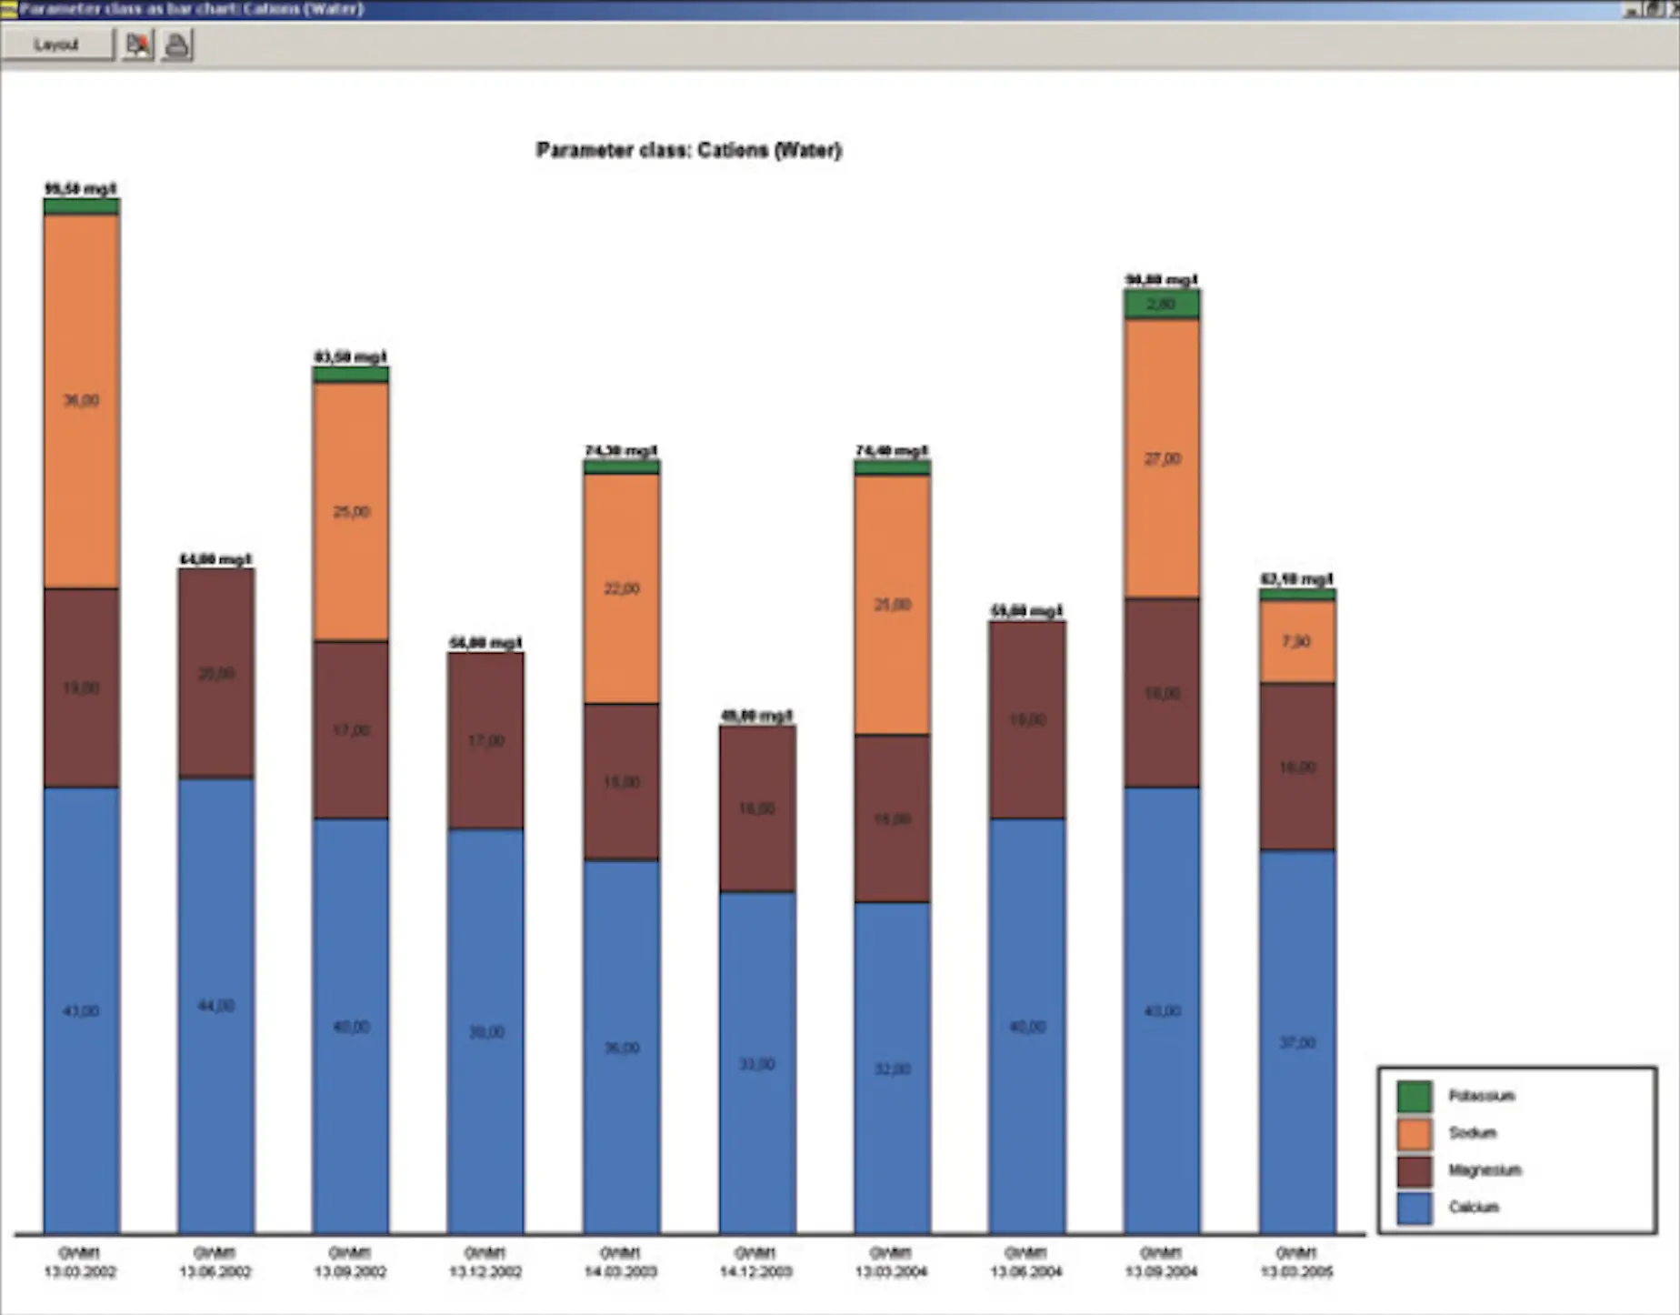Click the chart title 'Parameter class: Cations (Water)'
Image resolution: width=1680 pixels, height=1315 pixels.
pyautogui.click(x=689, y=150)
